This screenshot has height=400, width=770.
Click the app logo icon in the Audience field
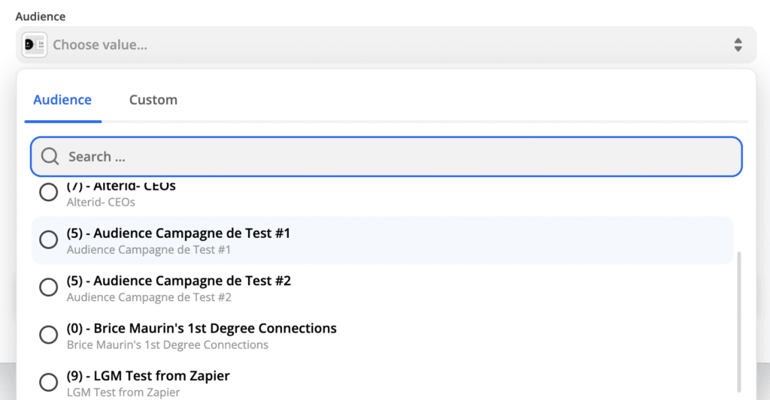pos(35,45)
